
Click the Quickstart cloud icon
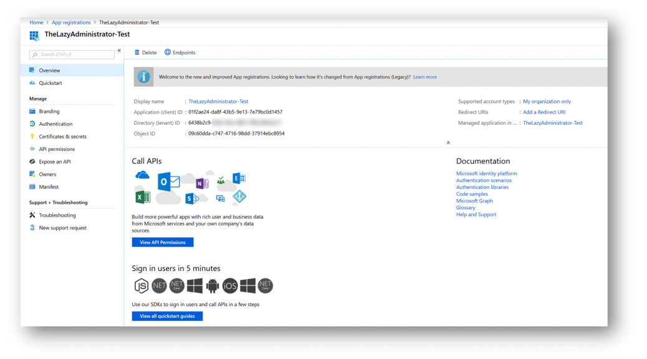tap(32, 83)
